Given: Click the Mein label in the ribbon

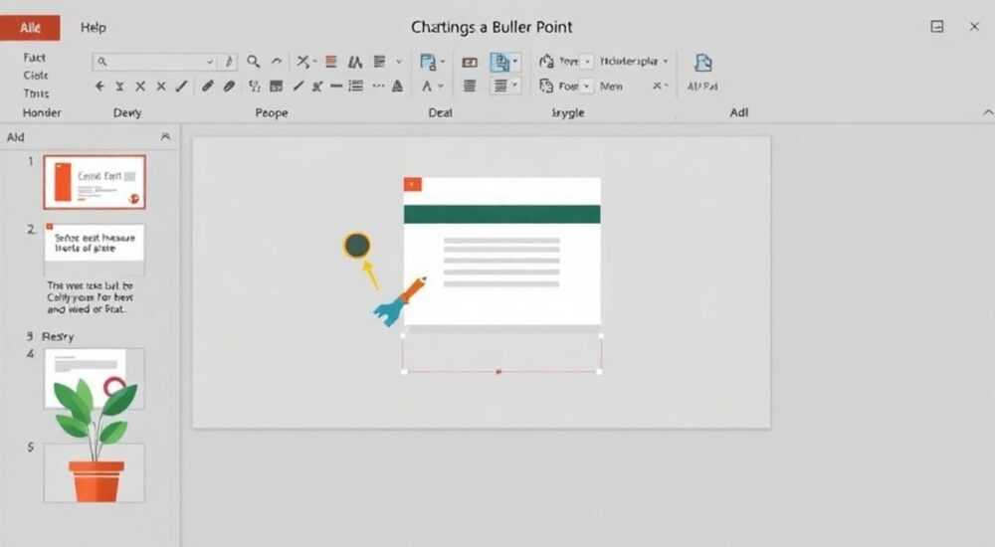Looking at the screenshot, I should (x=611, y=86).
